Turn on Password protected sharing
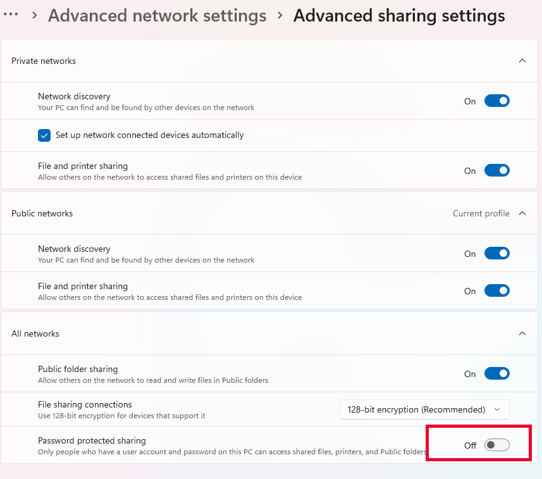The width and height of the screenshot is (542, 479). coord(496,445)
